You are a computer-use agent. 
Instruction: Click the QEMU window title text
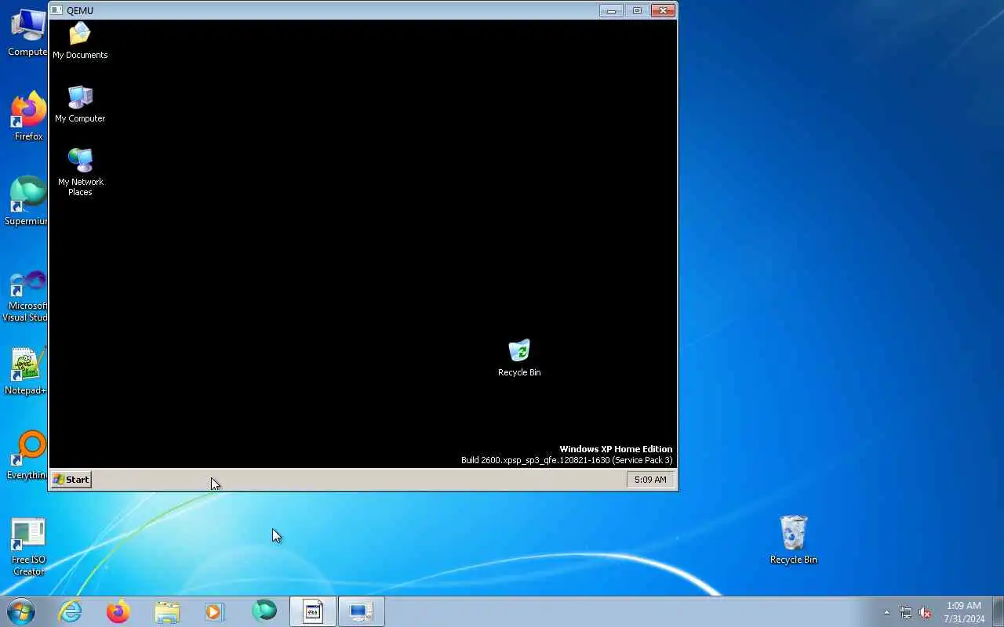(80, 11)
